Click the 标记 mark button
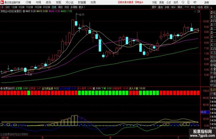216x139 pixels. [193, 7]
